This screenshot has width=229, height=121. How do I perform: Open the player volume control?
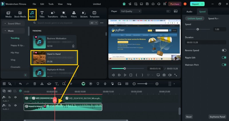coord(170,75)
